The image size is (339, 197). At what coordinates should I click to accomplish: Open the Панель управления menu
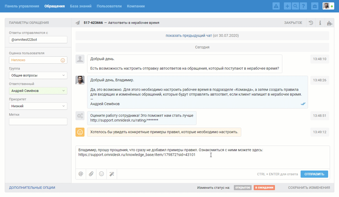[22, 6]
